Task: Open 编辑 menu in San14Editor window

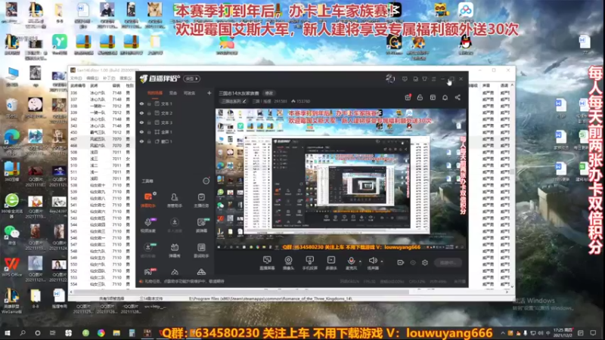Action: point(92,79)
